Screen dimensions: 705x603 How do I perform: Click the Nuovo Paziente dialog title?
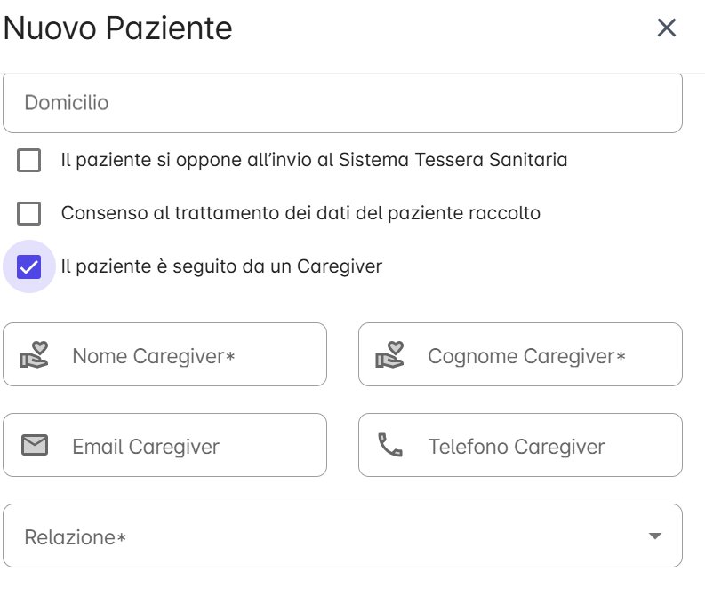[x=118, y=28]
